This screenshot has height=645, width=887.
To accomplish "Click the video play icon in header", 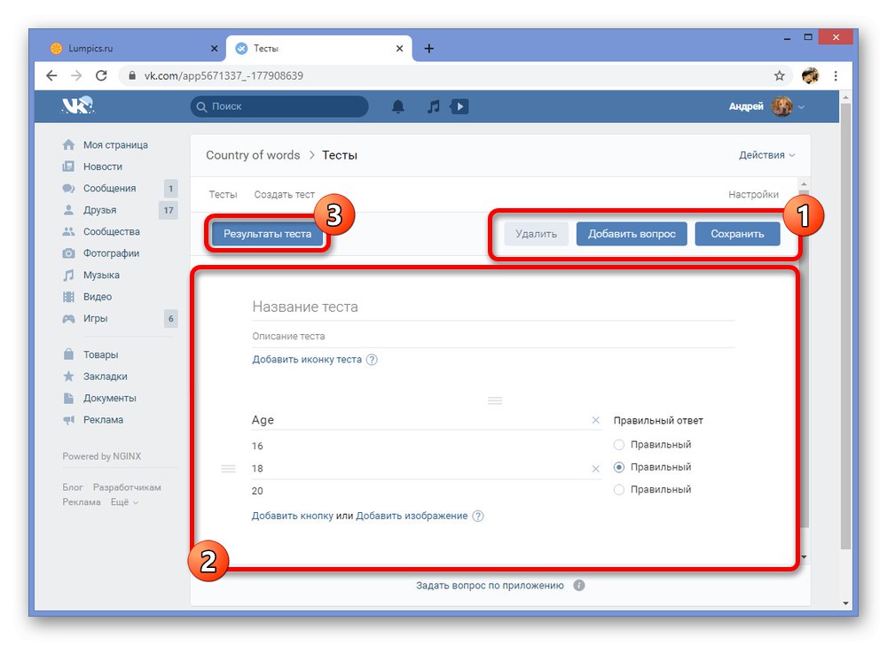I will tap(459, 106).
